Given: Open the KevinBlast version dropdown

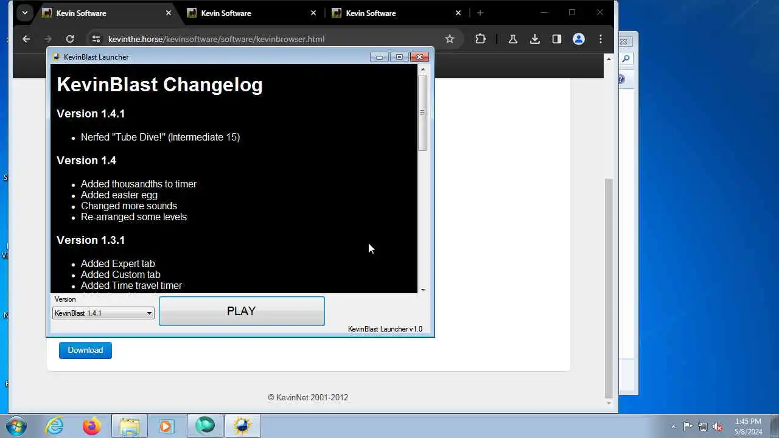Looking at the screenshot, I should click(103, 313).
